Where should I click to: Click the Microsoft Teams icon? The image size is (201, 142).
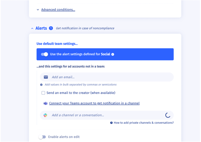[x=46, y=103]
